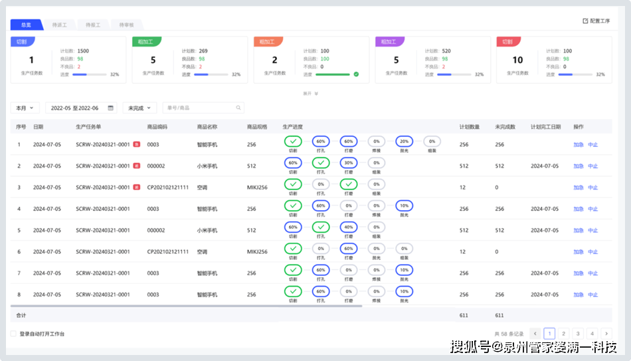Click spec MIKJ256 in row 6
Screen dimensions: 631x361
coord(257,252)
